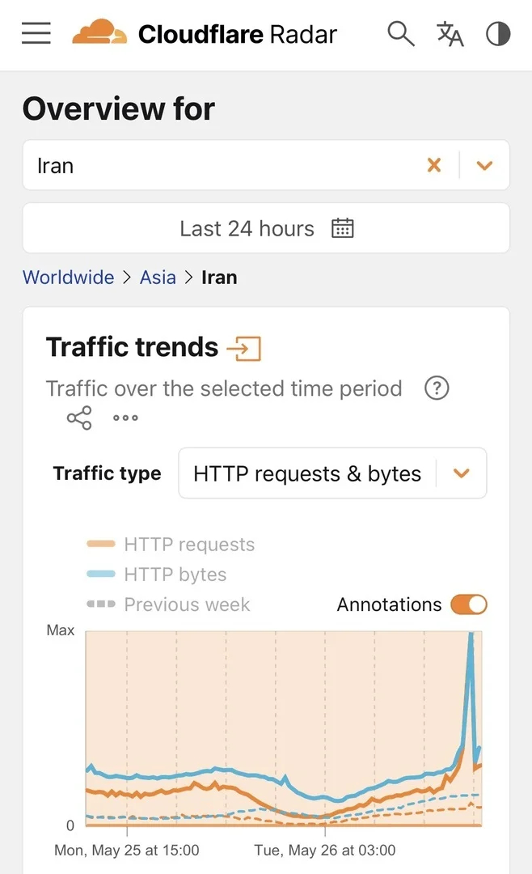Open Traffic trends expand arrow icon
The height and width of the screenshot is (874, 532).
[244, 348]
